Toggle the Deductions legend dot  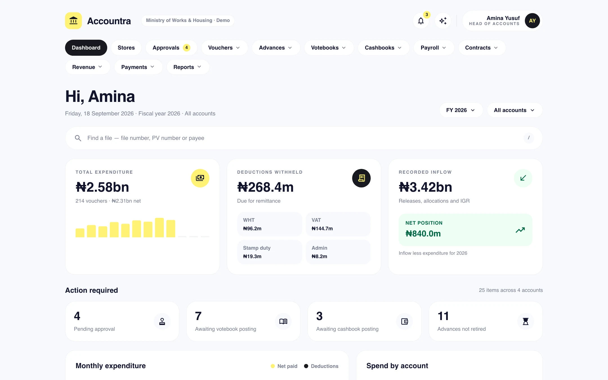coord(306,366)
